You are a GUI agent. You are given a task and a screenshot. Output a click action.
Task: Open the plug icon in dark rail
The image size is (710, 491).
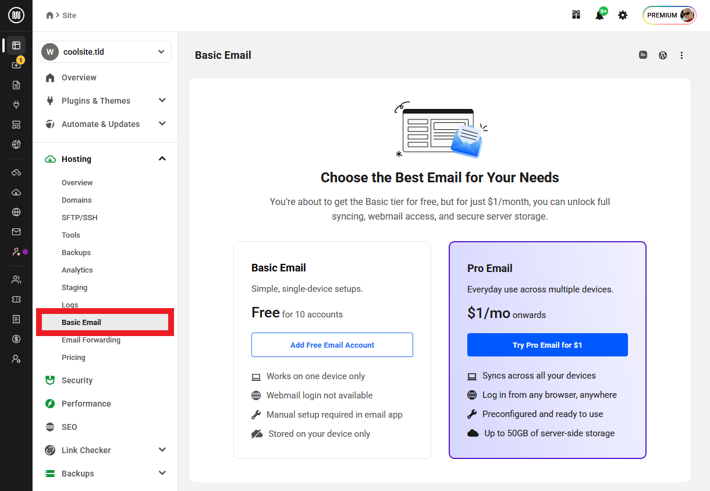[x=16, y=105]
